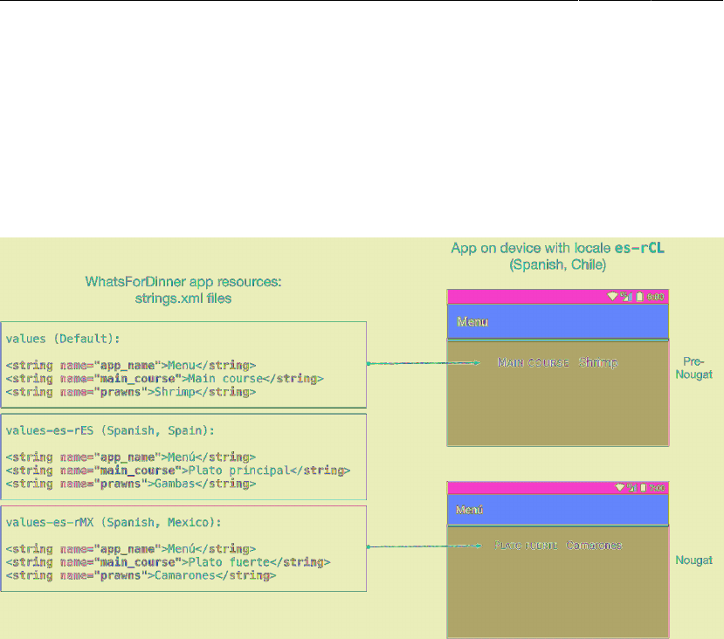
Task: Click the prawns 'Shrimp' string line
Action: pos(131,392)
